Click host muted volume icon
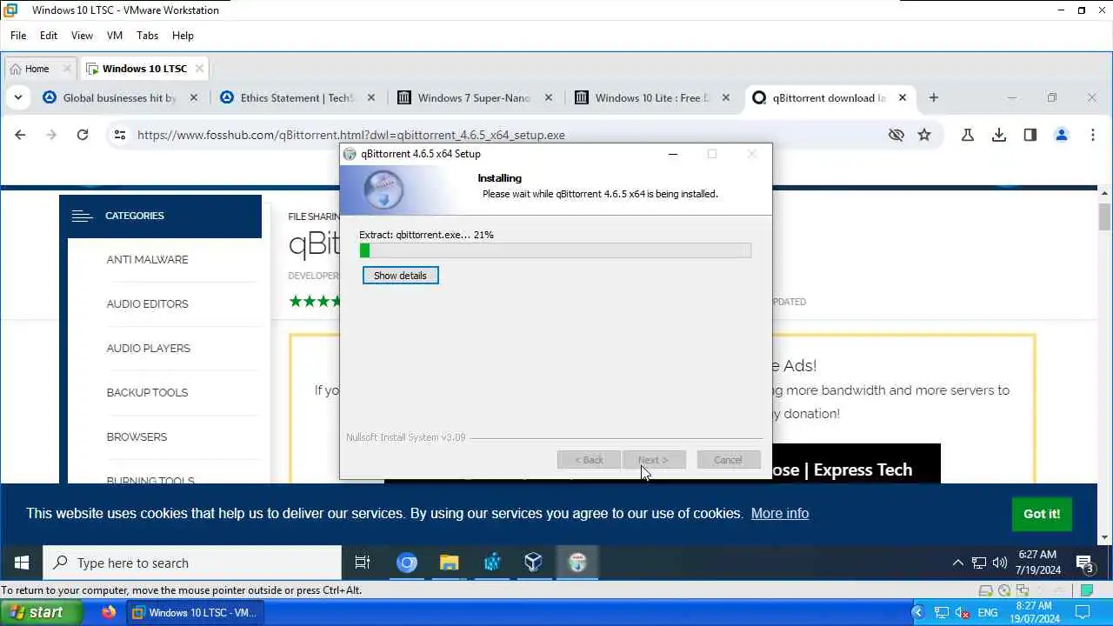Image resolution: width=1113 pixels, height=626 pixels. point(963,613)
